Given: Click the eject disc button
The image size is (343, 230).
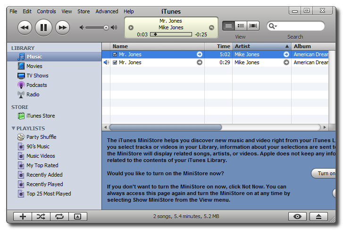Looking at the screenshot, I should point(318,217).
